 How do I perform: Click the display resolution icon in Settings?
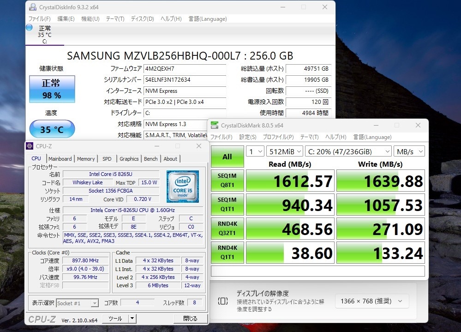222,301
